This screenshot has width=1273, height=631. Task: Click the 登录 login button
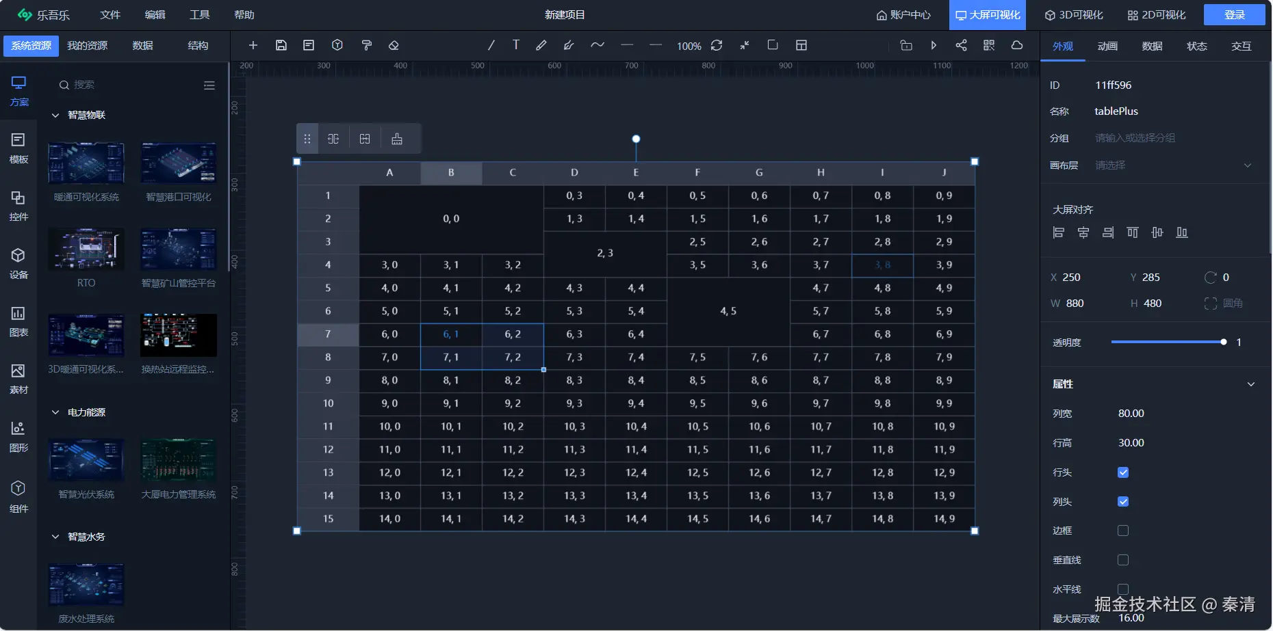pos(1234,15)
